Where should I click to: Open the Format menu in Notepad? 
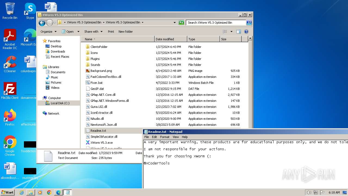164,137
